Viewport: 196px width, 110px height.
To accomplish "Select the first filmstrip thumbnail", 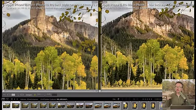I will pos(7,105).
